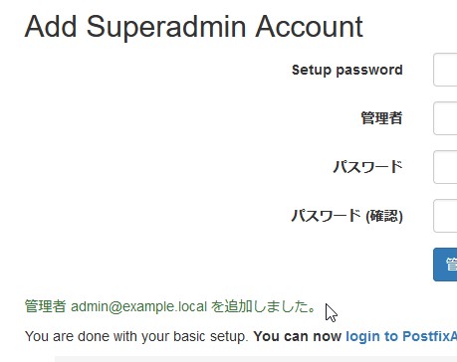Click the green 管理者 word in success message
This screenshot has height=362, width=457.
click(x=46, y=306)
